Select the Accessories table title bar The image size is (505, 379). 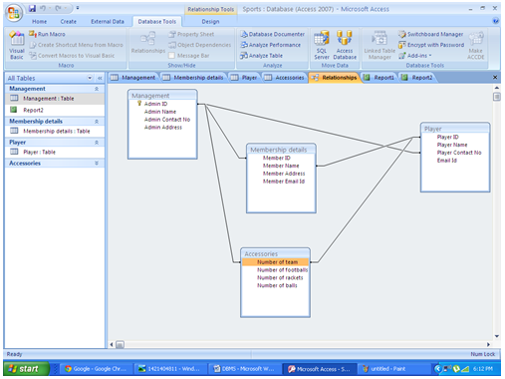click(x=275, y=253)
